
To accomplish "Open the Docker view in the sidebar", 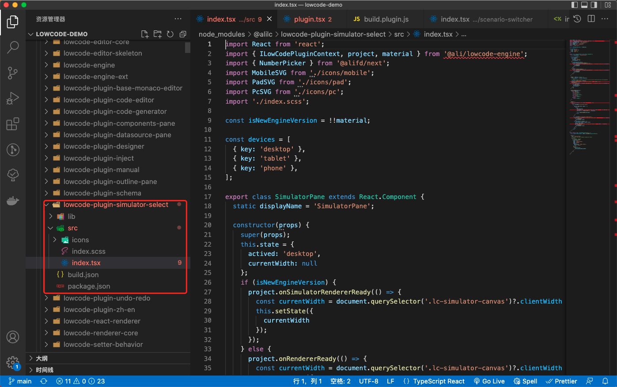I will (x=13, y=201).
